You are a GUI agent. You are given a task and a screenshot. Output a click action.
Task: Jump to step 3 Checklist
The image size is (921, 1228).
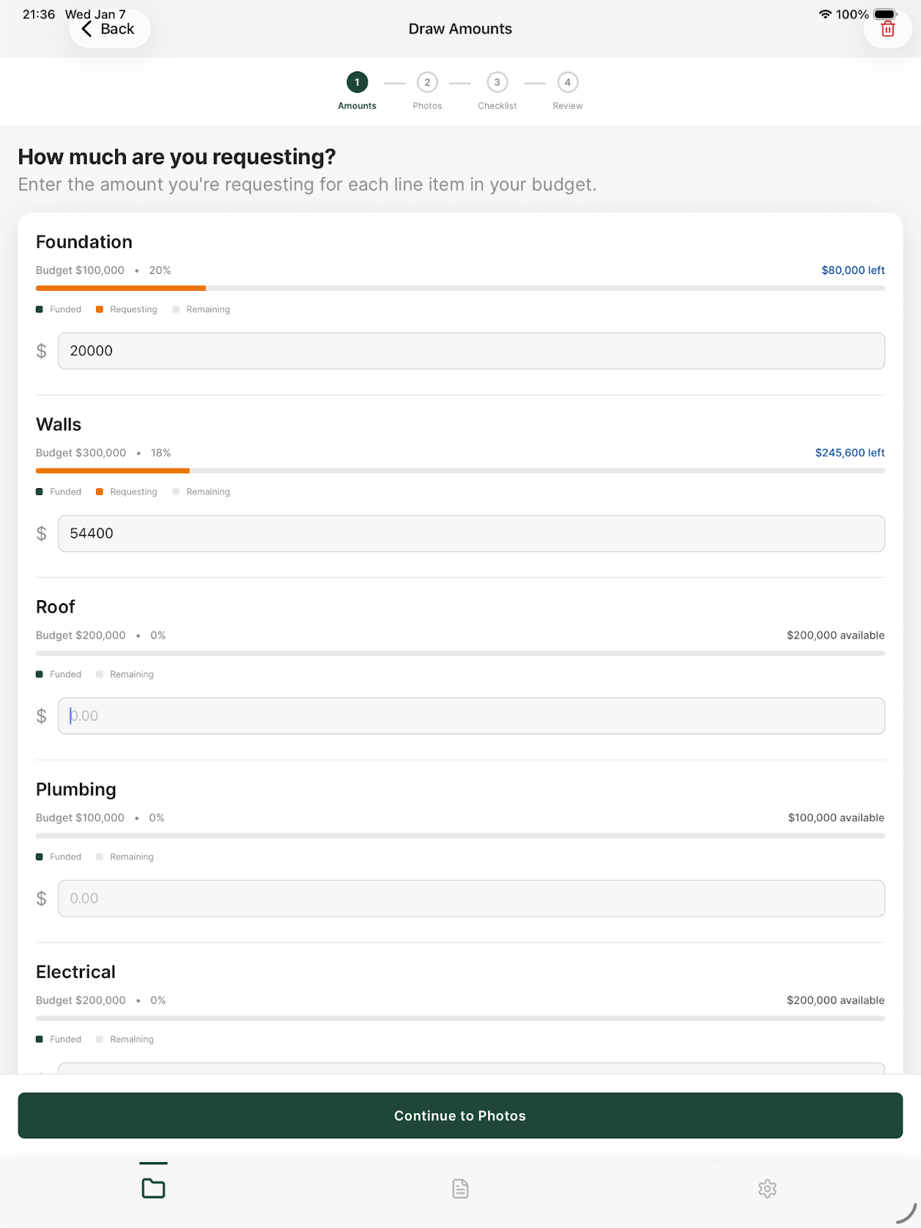(497, 83)
